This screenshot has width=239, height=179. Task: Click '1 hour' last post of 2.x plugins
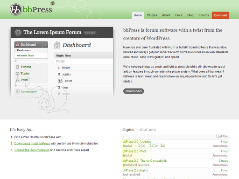[225, 170]
